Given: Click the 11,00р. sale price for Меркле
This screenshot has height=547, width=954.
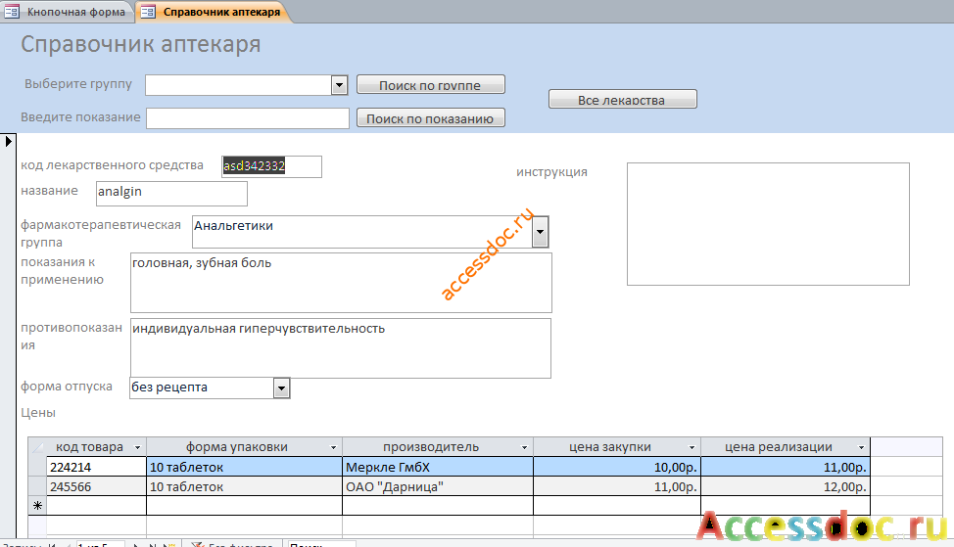Looking at the screenshot, I should [786, 467].
